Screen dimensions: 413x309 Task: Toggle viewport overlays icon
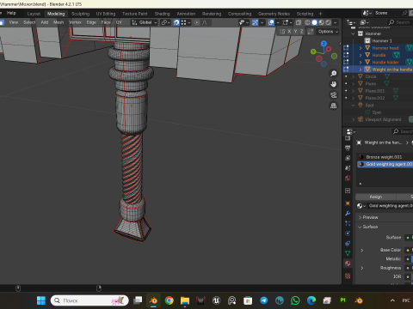(x=271, y=22)
